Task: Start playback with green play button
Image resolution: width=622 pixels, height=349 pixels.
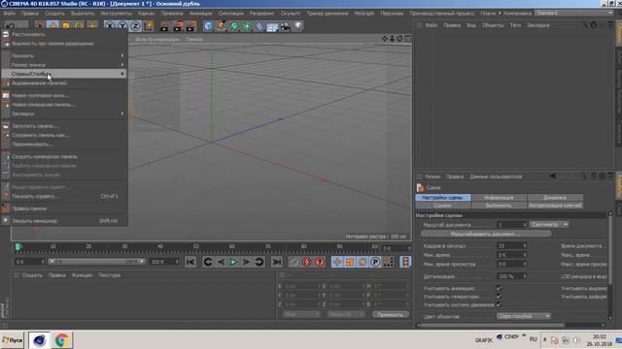Action: [233, 262]
